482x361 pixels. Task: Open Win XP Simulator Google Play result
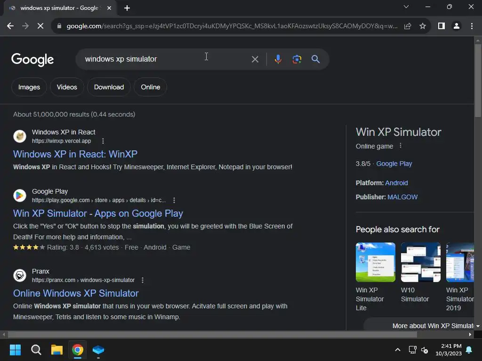(98, 213)
